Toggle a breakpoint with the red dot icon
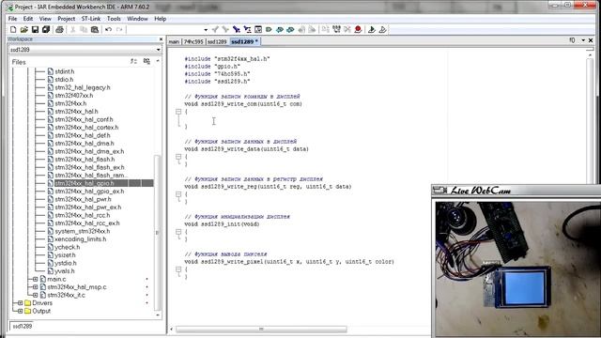This screenshot has width=601, height=338. [358, 29]
